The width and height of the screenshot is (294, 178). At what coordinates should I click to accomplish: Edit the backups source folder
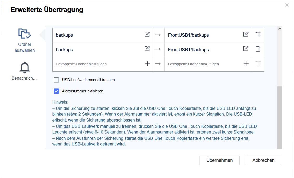pyautogui.click(x=147, y=34)
